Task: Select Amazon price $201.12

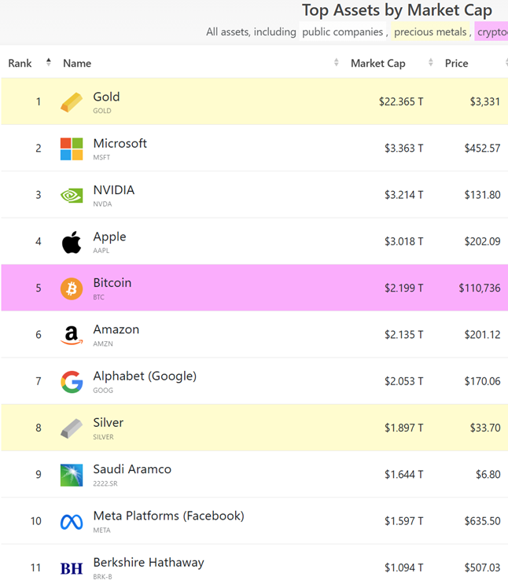Action: point(482,335)
